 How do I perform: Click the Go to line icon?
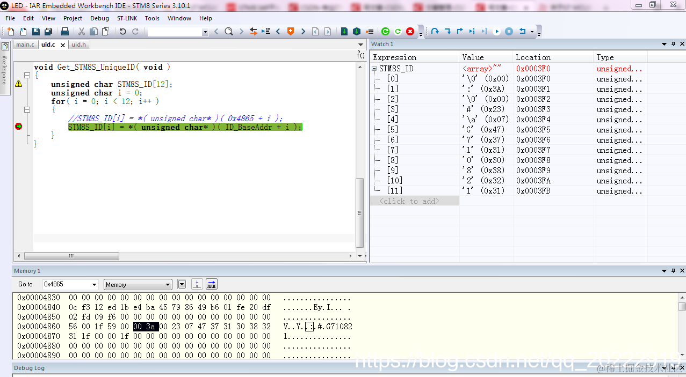click(x=266, y=32)
